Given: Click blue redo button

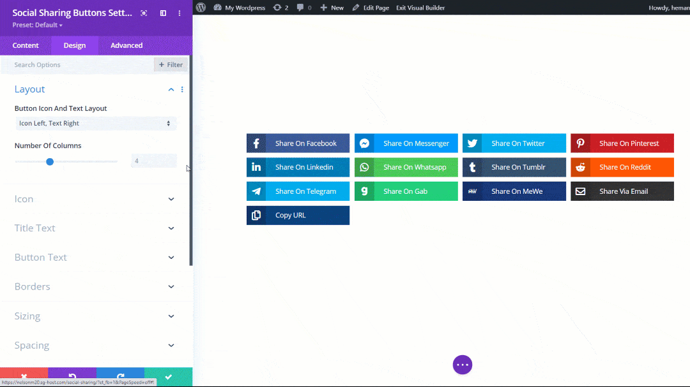Looking at the screenshot, I should [x=120, y=376].
